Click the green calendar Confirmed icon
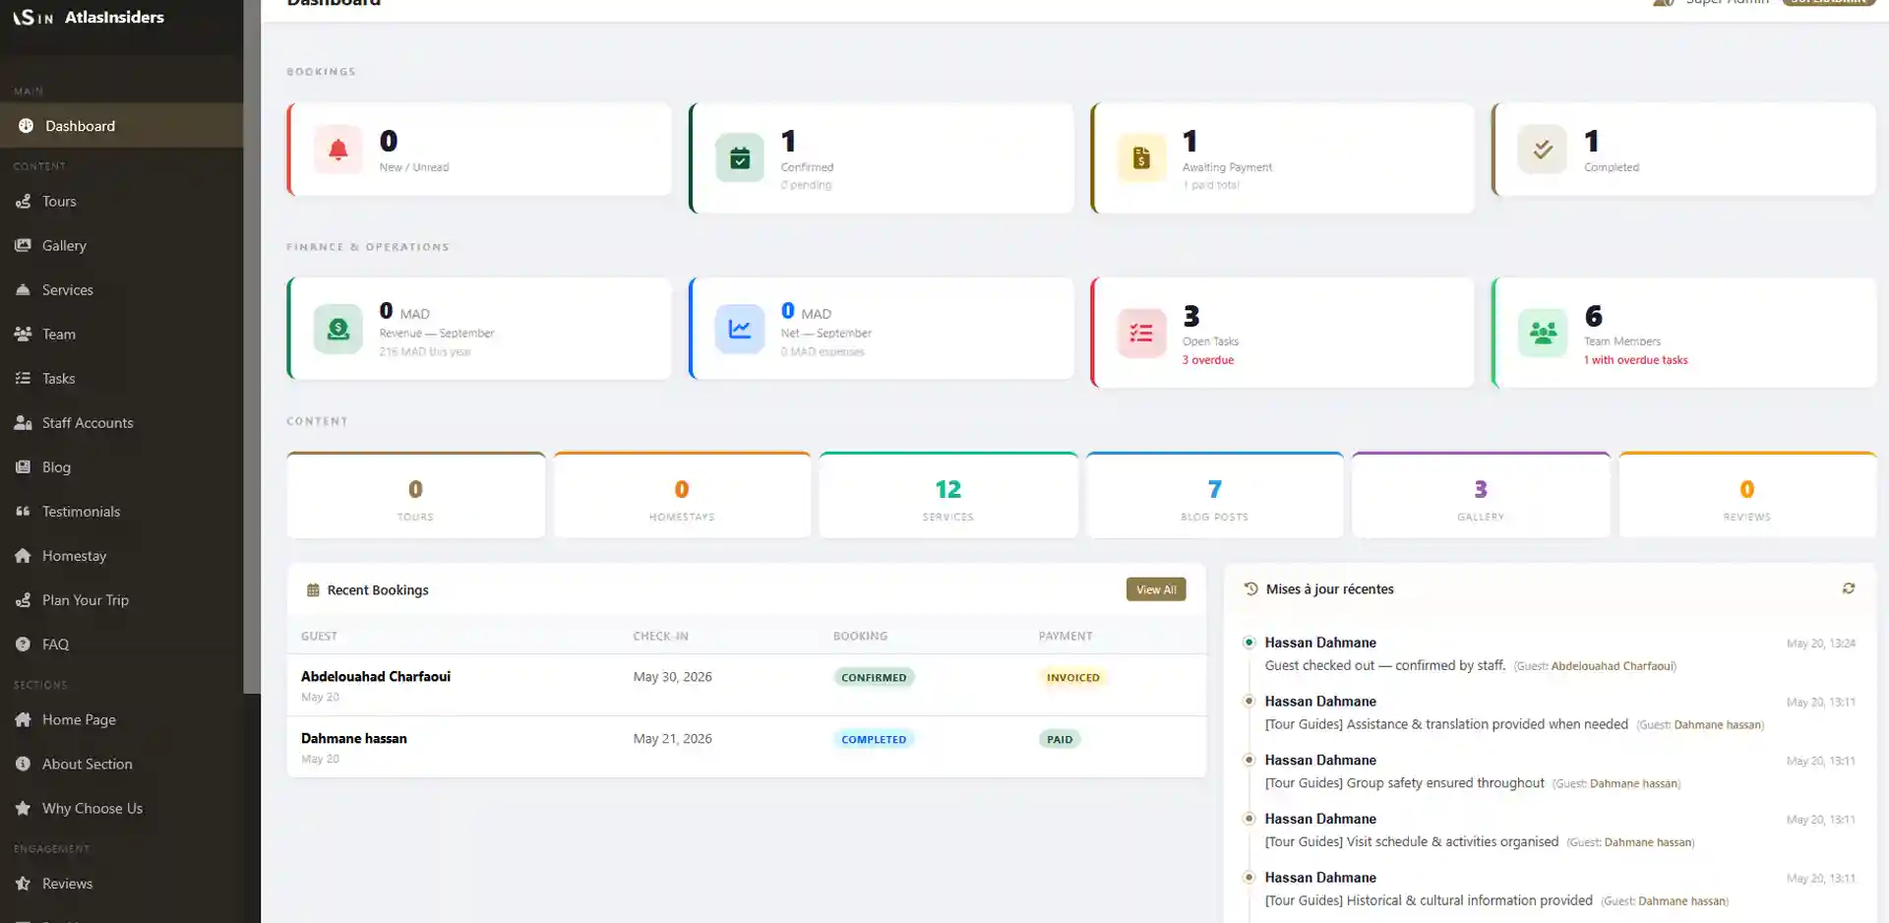The height and width of the screenshot is (923, 1889). [740, 157]
